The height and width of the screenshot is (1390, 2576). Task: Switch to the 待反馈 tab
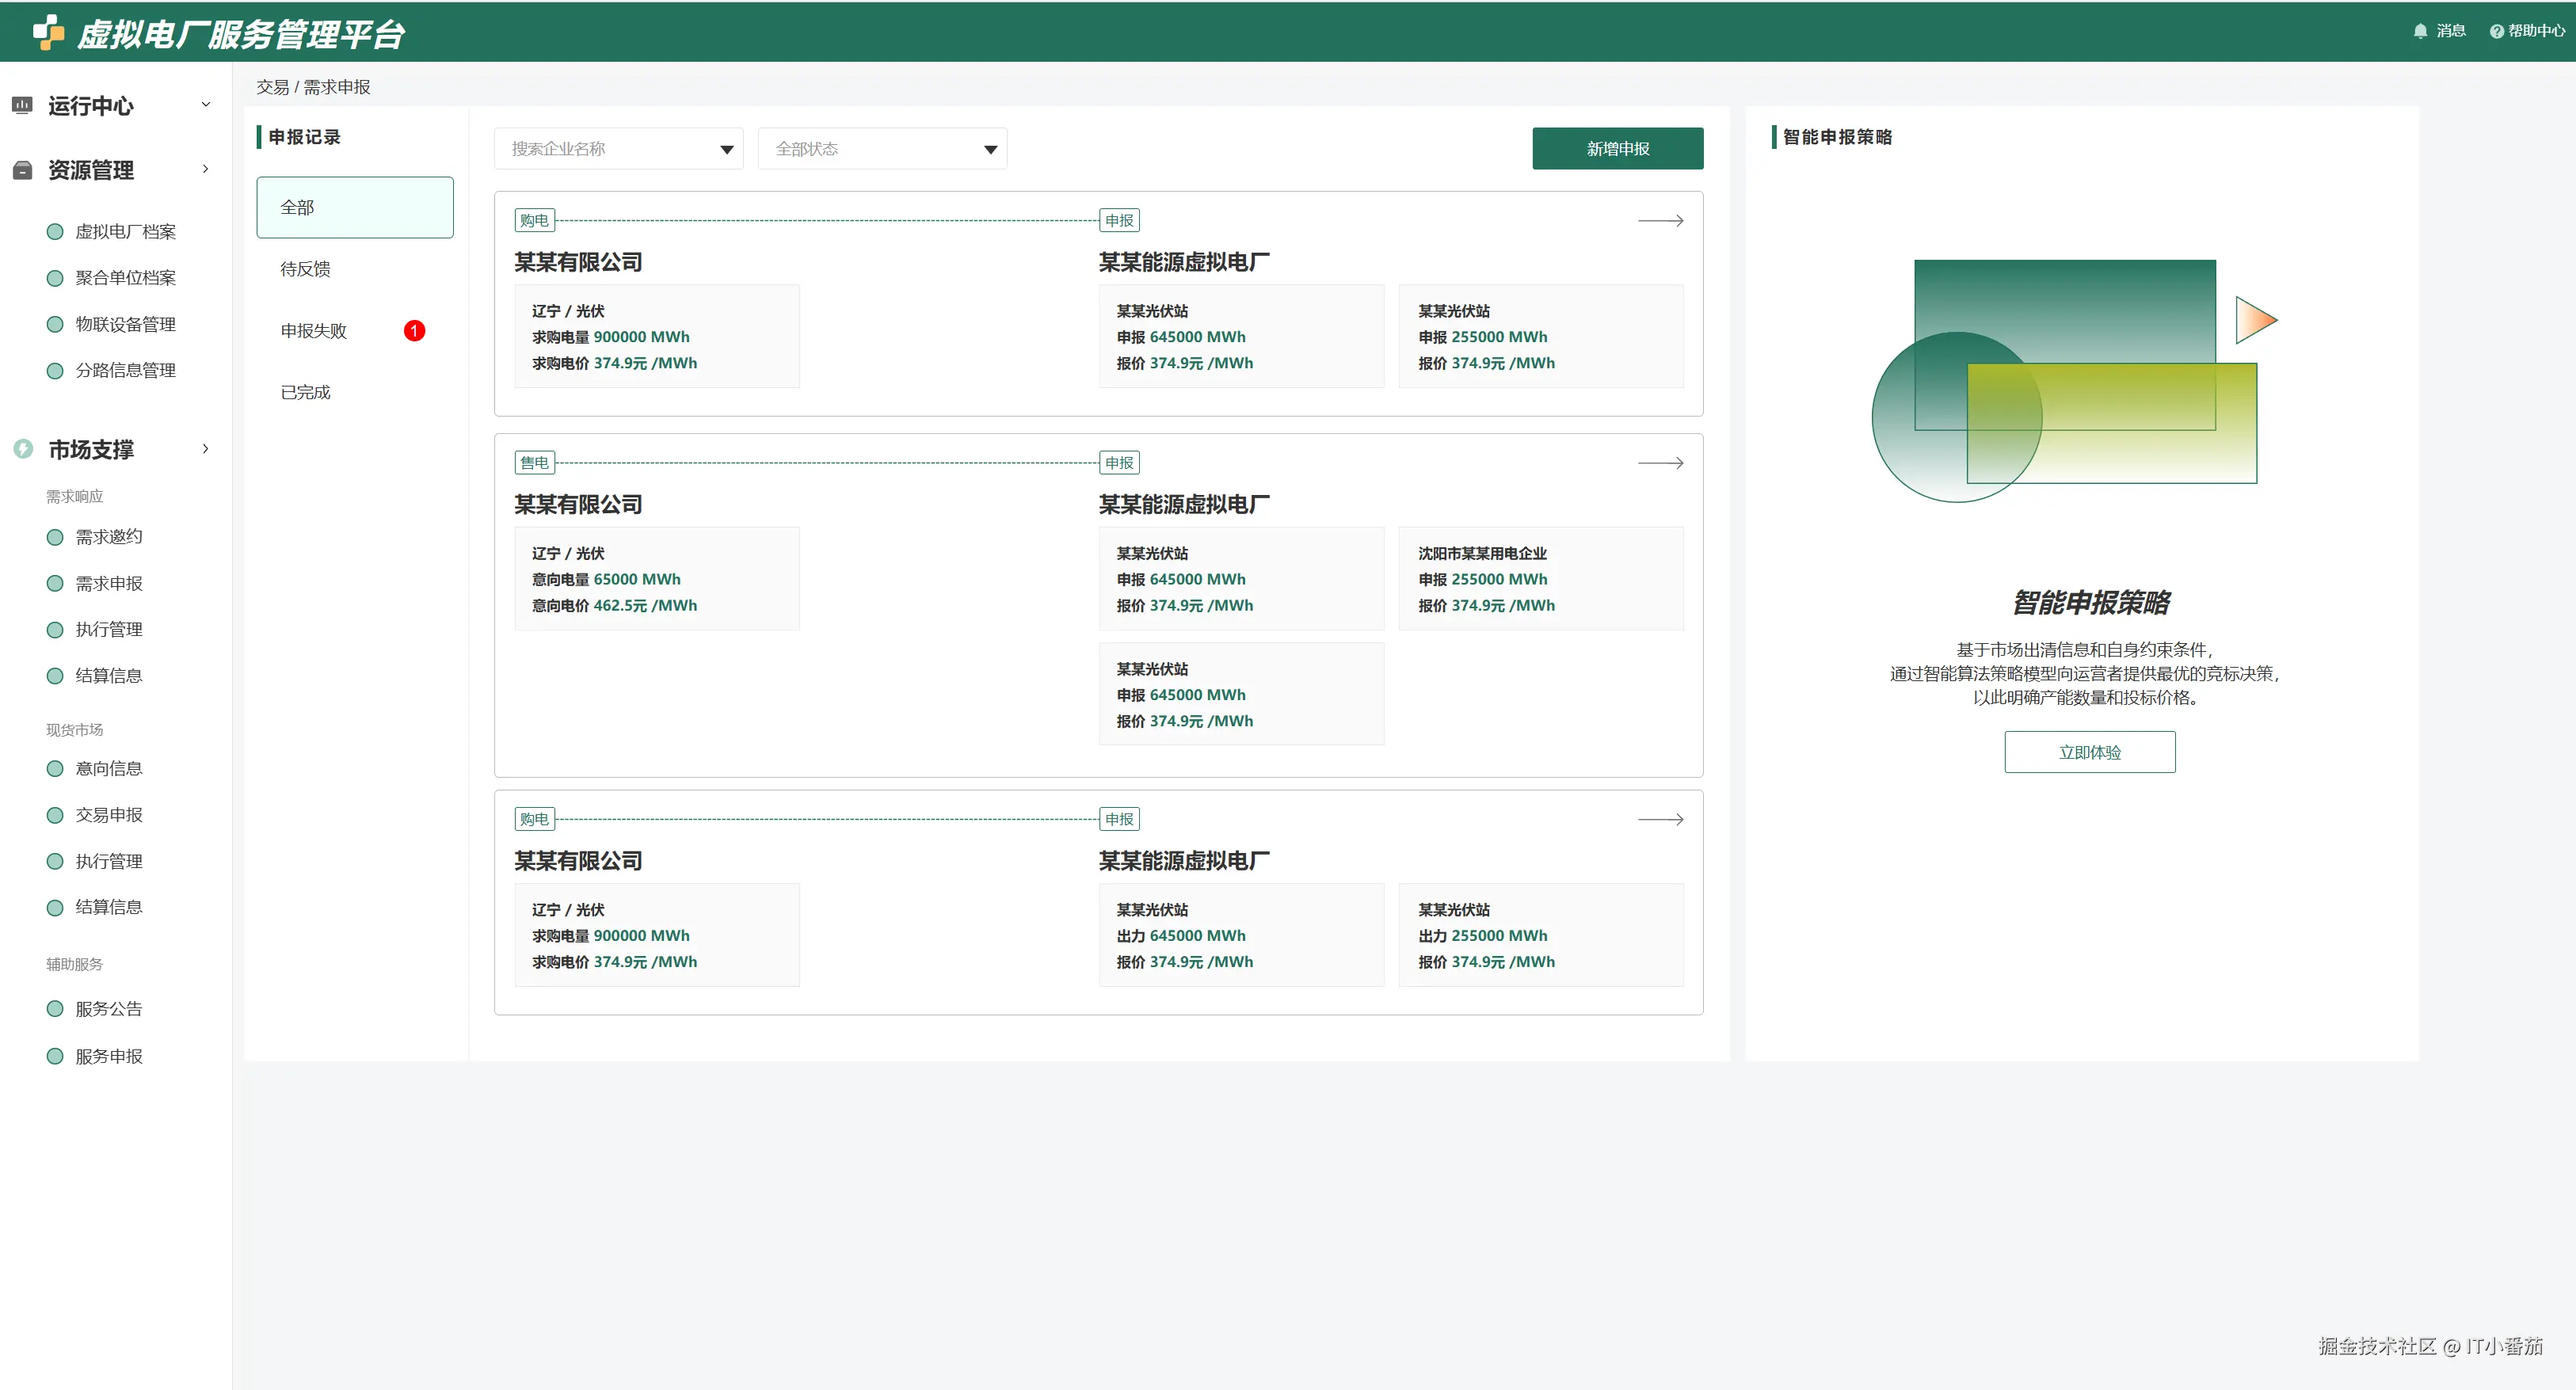(305, 269)
